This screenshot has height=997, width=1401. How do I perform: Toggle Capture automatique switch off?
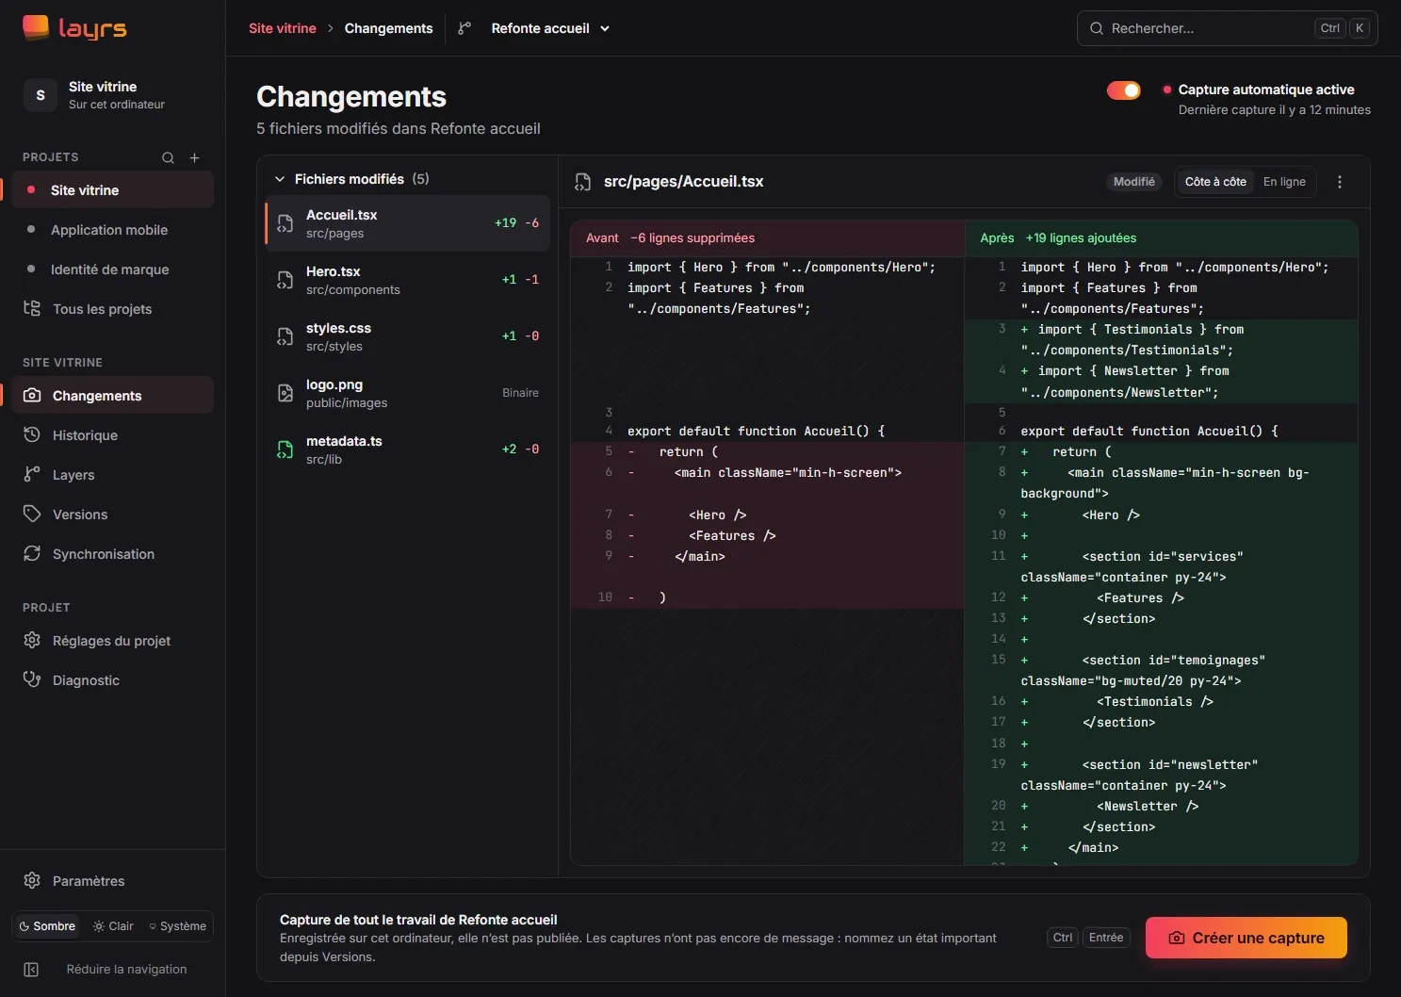(x=1123, y=90)
